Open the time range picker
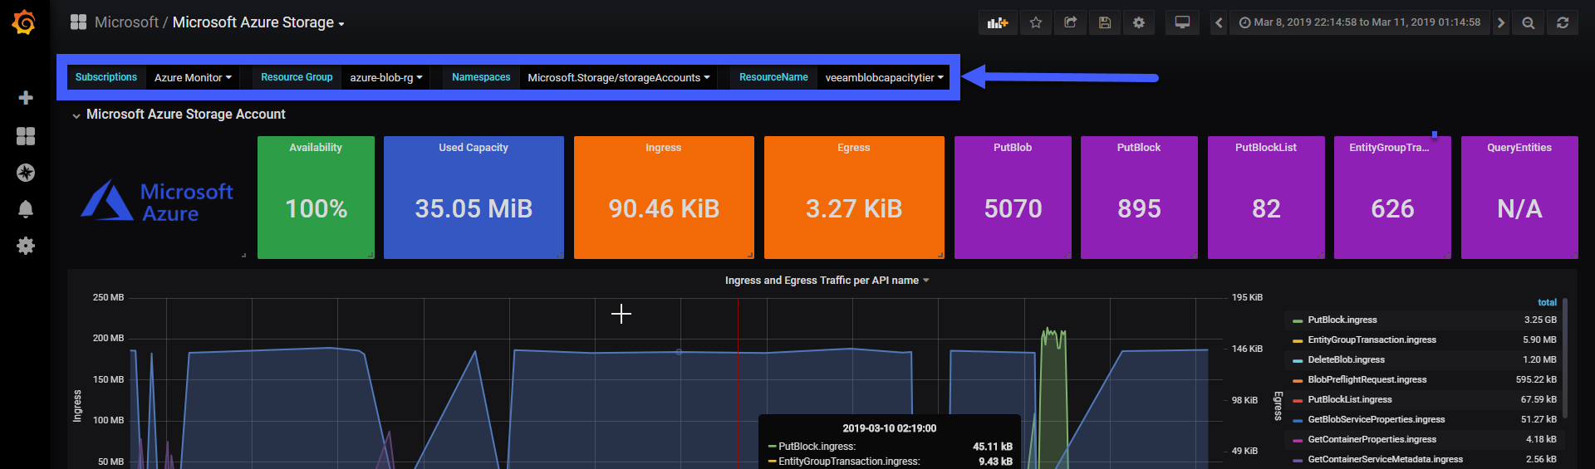 pos(1360,22)
